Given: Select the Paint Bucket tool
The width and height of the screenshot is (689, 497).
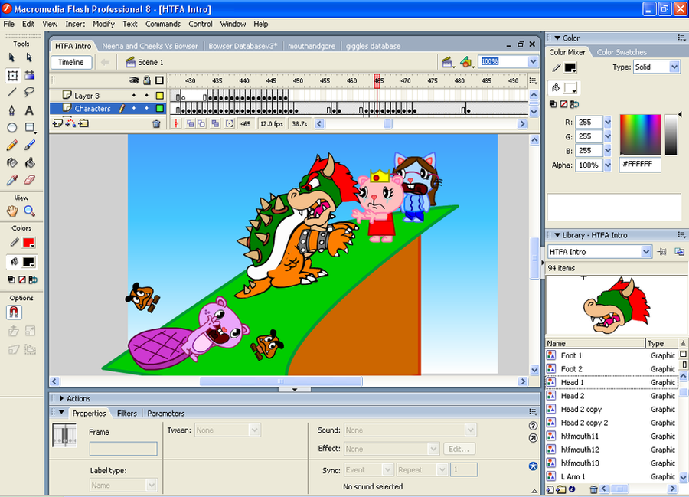Looking at the screenshot, I should tap(29, 162).
